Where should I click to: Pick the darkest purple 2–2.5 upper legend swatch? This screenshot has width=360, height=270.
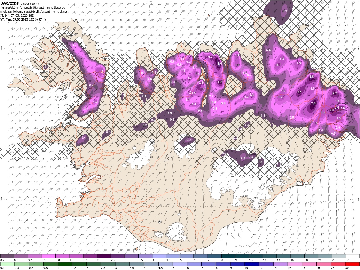point(104,256)
